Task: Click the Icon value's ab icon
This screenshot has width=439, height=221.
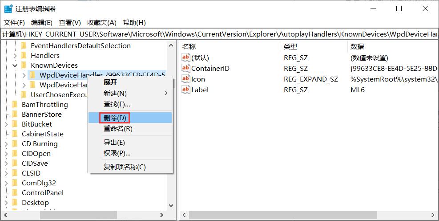Action: coord(186,79)
